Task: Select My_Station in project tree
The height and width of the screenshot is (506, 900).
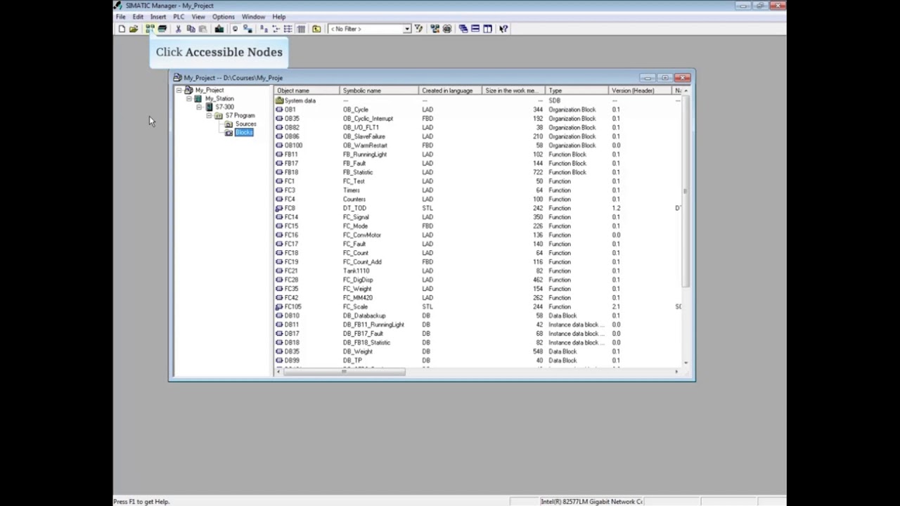Action: (x=219, y=99)
